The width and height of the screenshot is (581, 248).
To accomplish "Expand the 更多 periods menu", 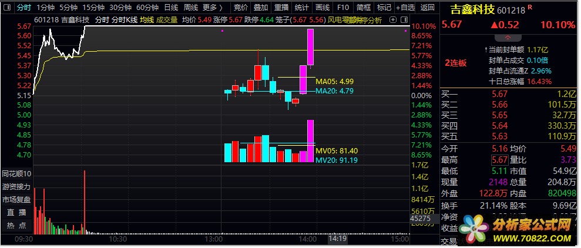I will pyautogui.click(x=213, y=7).
